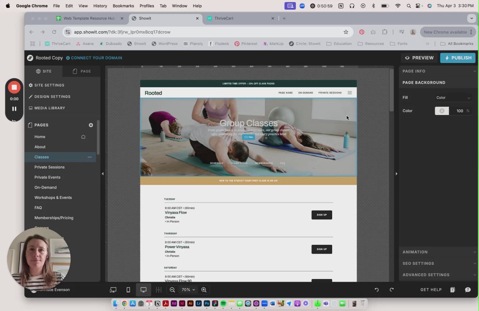Expand the ANIMATION section
479x311 pixels.
pyautogui.click(x=438, y=252)
